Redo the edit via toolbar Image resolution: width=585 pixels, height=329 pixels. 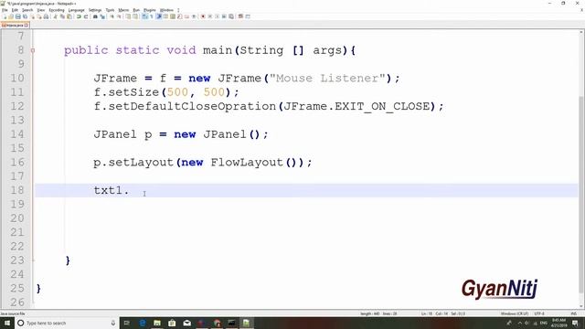point(86,16)
